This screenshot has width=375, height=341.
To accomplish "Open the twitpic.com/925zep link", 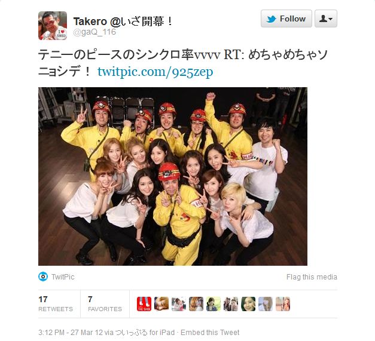I will pos(156,72).
